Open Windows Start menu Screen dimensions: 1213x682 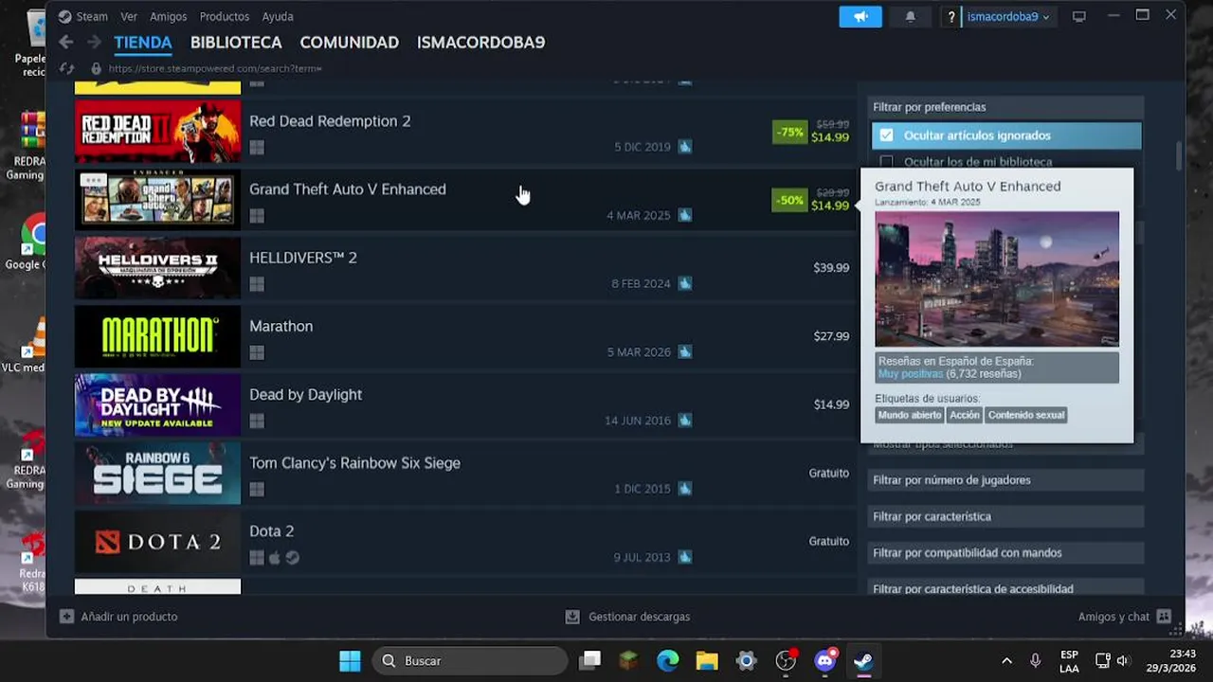pos(350,660)
